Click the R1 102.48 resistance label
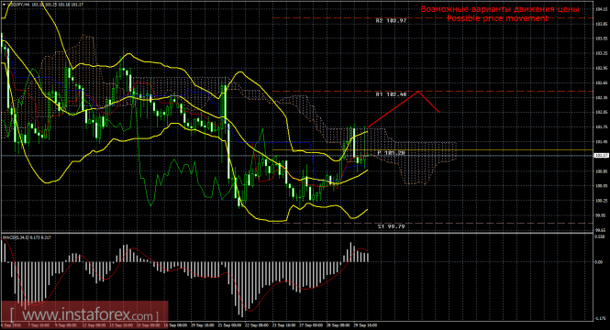610x330 pixels. (x=392, y=94)
